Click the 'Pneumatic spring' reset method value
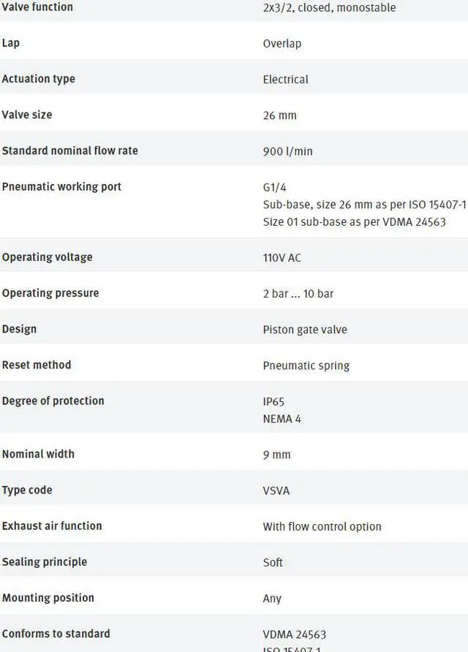 [306, 365]
